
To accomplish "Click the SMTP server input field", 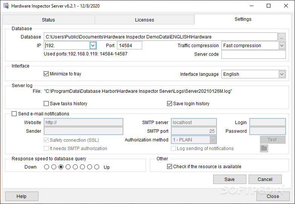I will [194, 123].
